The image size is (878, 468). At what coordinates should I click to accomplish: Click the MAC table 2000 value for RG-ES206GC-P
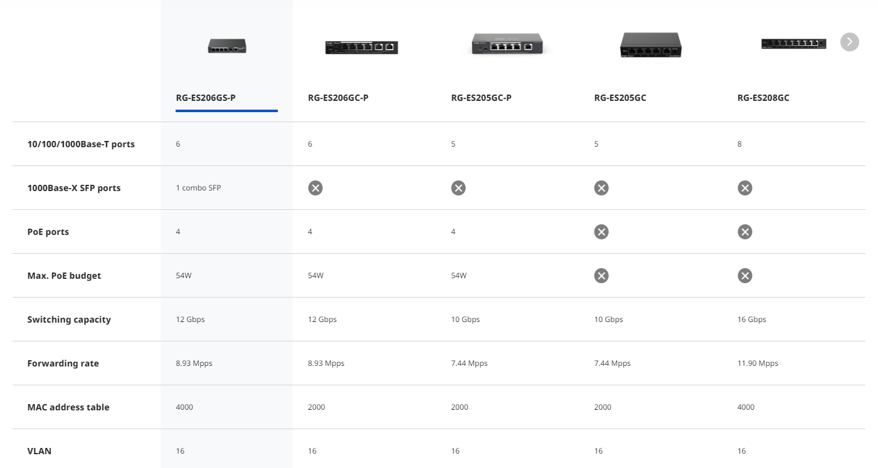(x=317, y=407)
